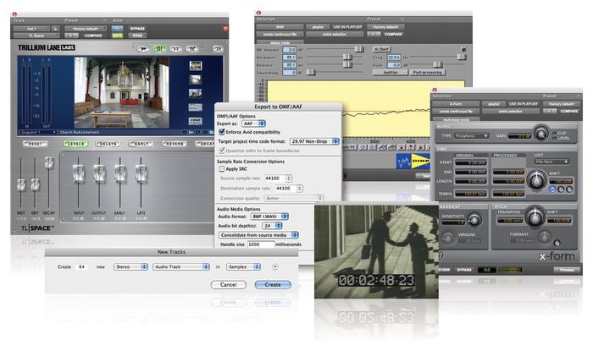Open the Samples dropdown in New Tracks

coord(244,266)
